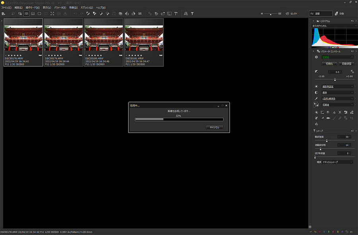Open the 撮影時設定 white balance dropdown
This screenshot has width=358, height=235.
pos(337,87)
